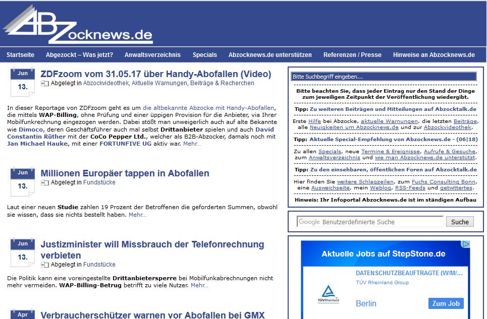
Task: Click the calendar icon beside Justizminister post
Action: point(22,253)
